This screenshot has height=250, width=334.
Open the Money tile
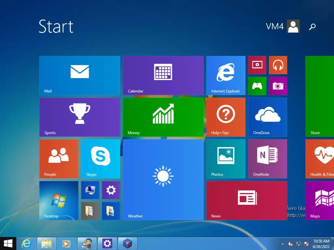point(163,117)
